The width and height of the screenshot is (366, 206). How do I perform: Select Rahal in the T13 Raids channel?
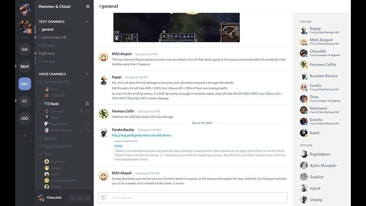pos(52,118)
